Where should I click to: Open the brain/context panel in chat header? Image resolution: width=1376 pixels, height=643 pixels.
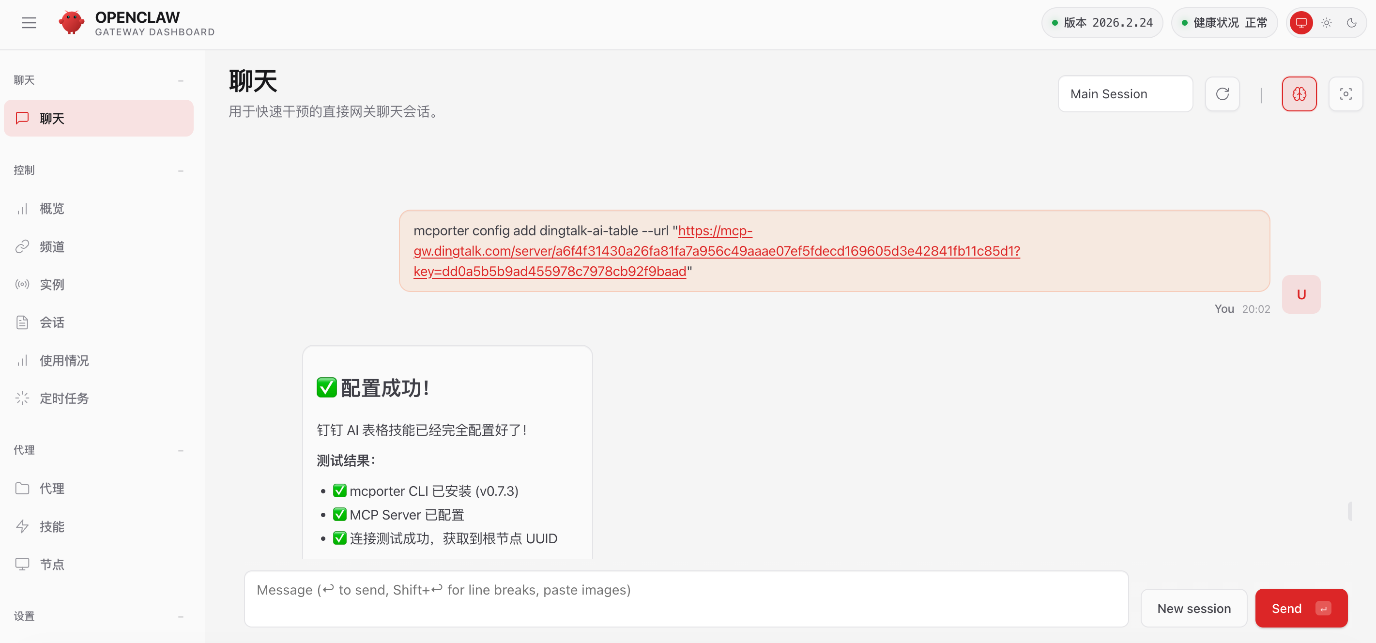point(1299,93)
